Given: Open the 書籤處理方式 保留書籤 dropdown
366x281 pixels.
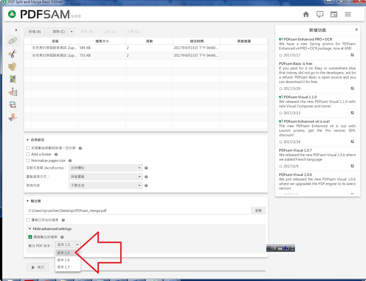Looking at the screenshot, I should (x=106, y=177).
